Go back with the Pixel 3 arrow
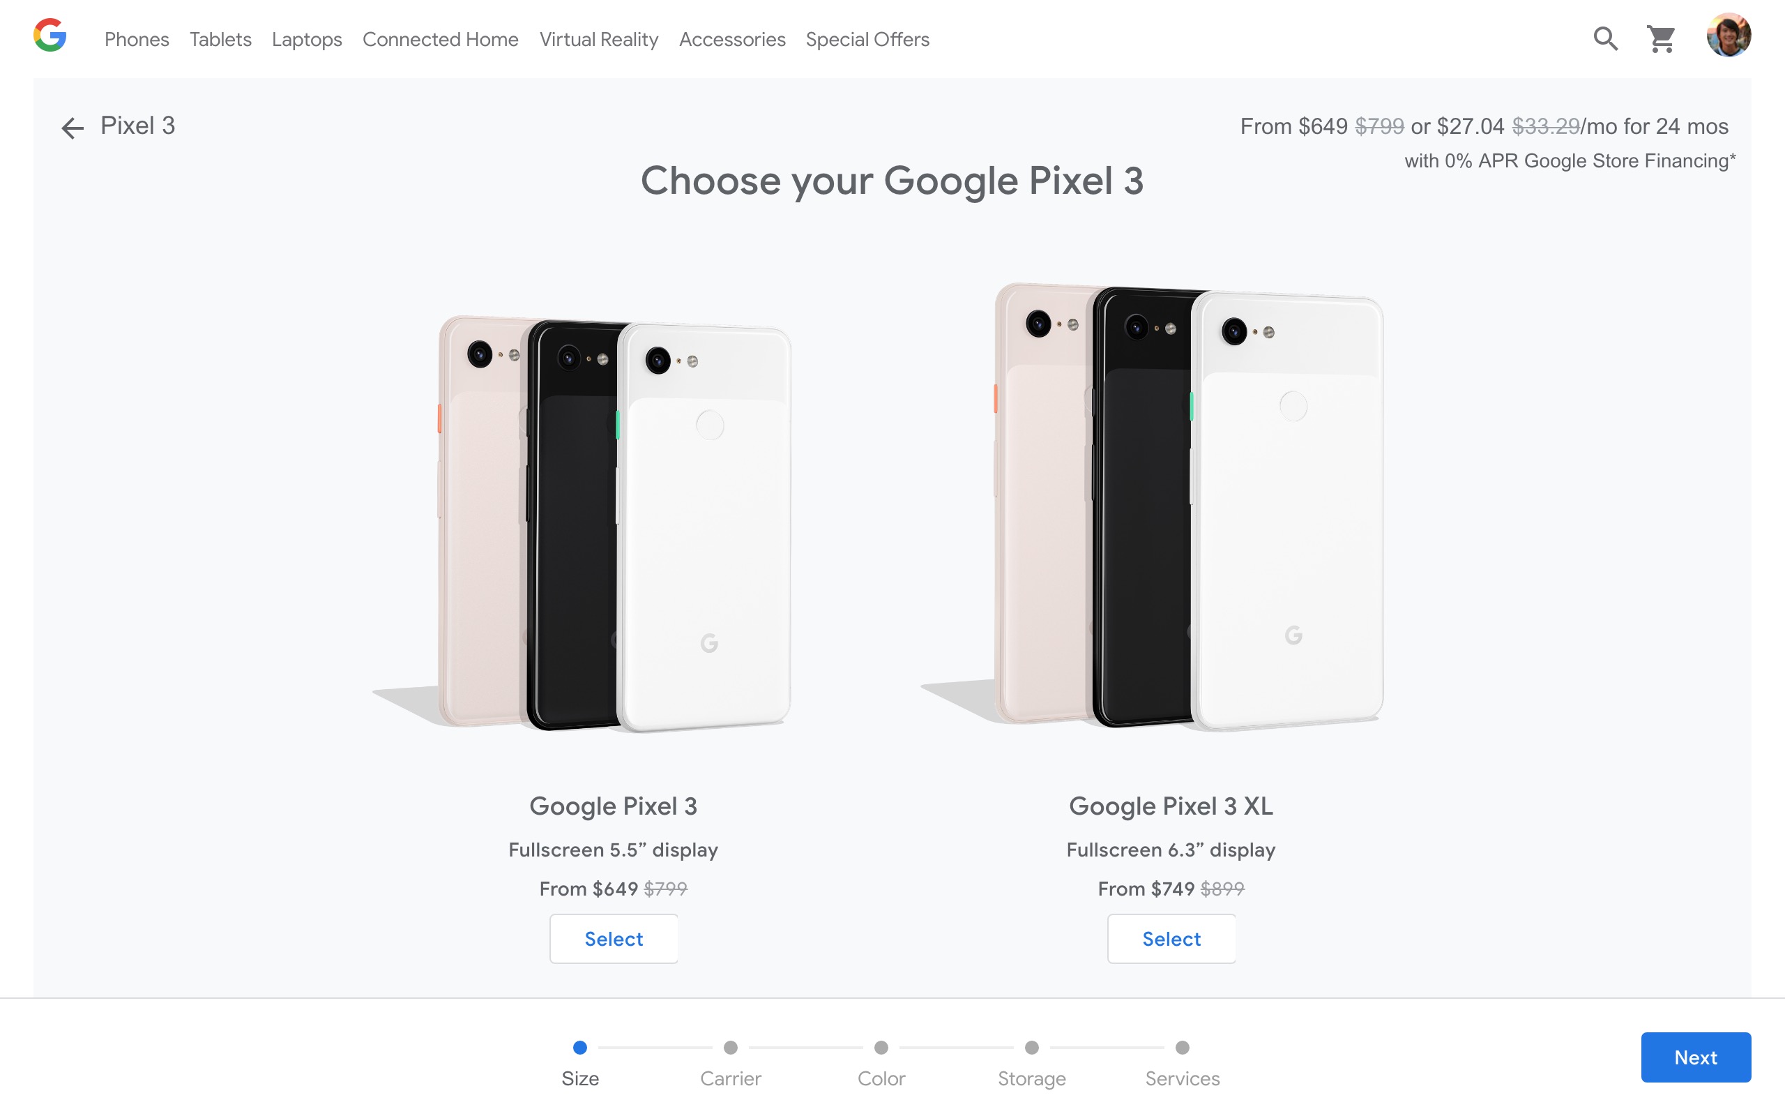 point(73,128)
